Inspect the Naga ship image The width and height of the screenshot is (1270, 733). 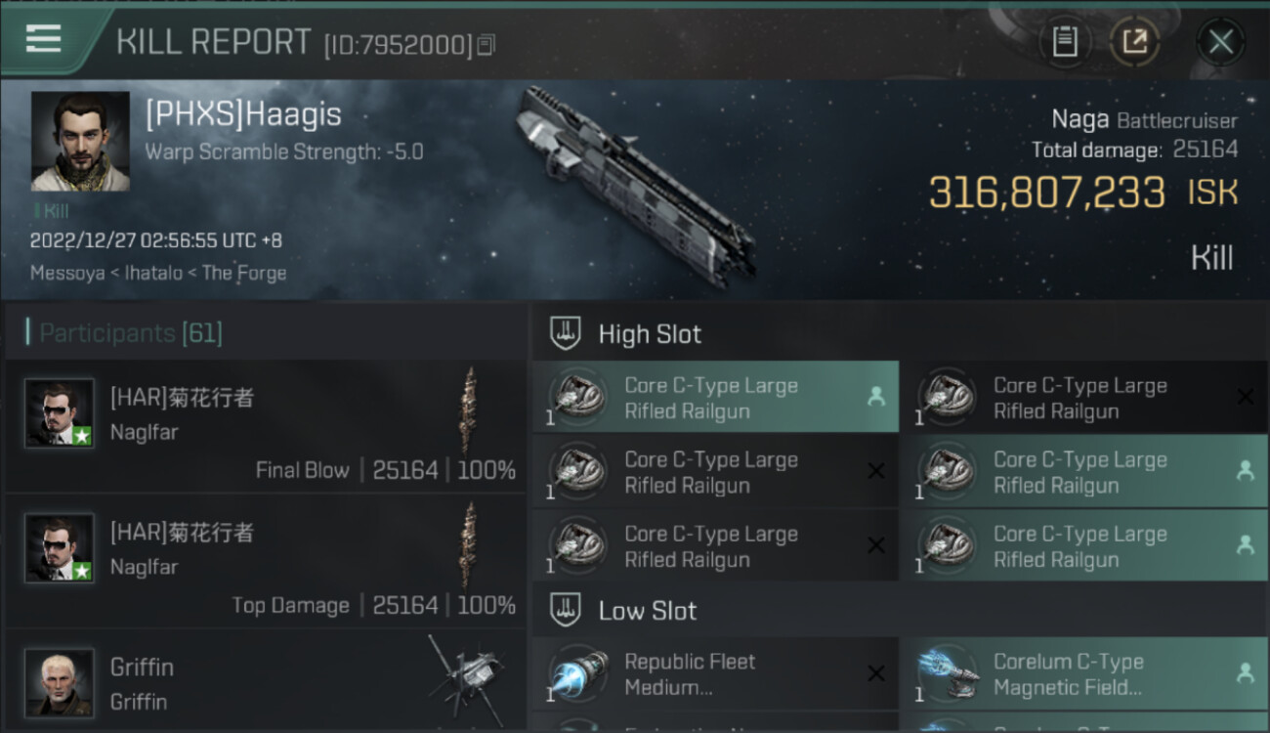click(x=635, y=186)
